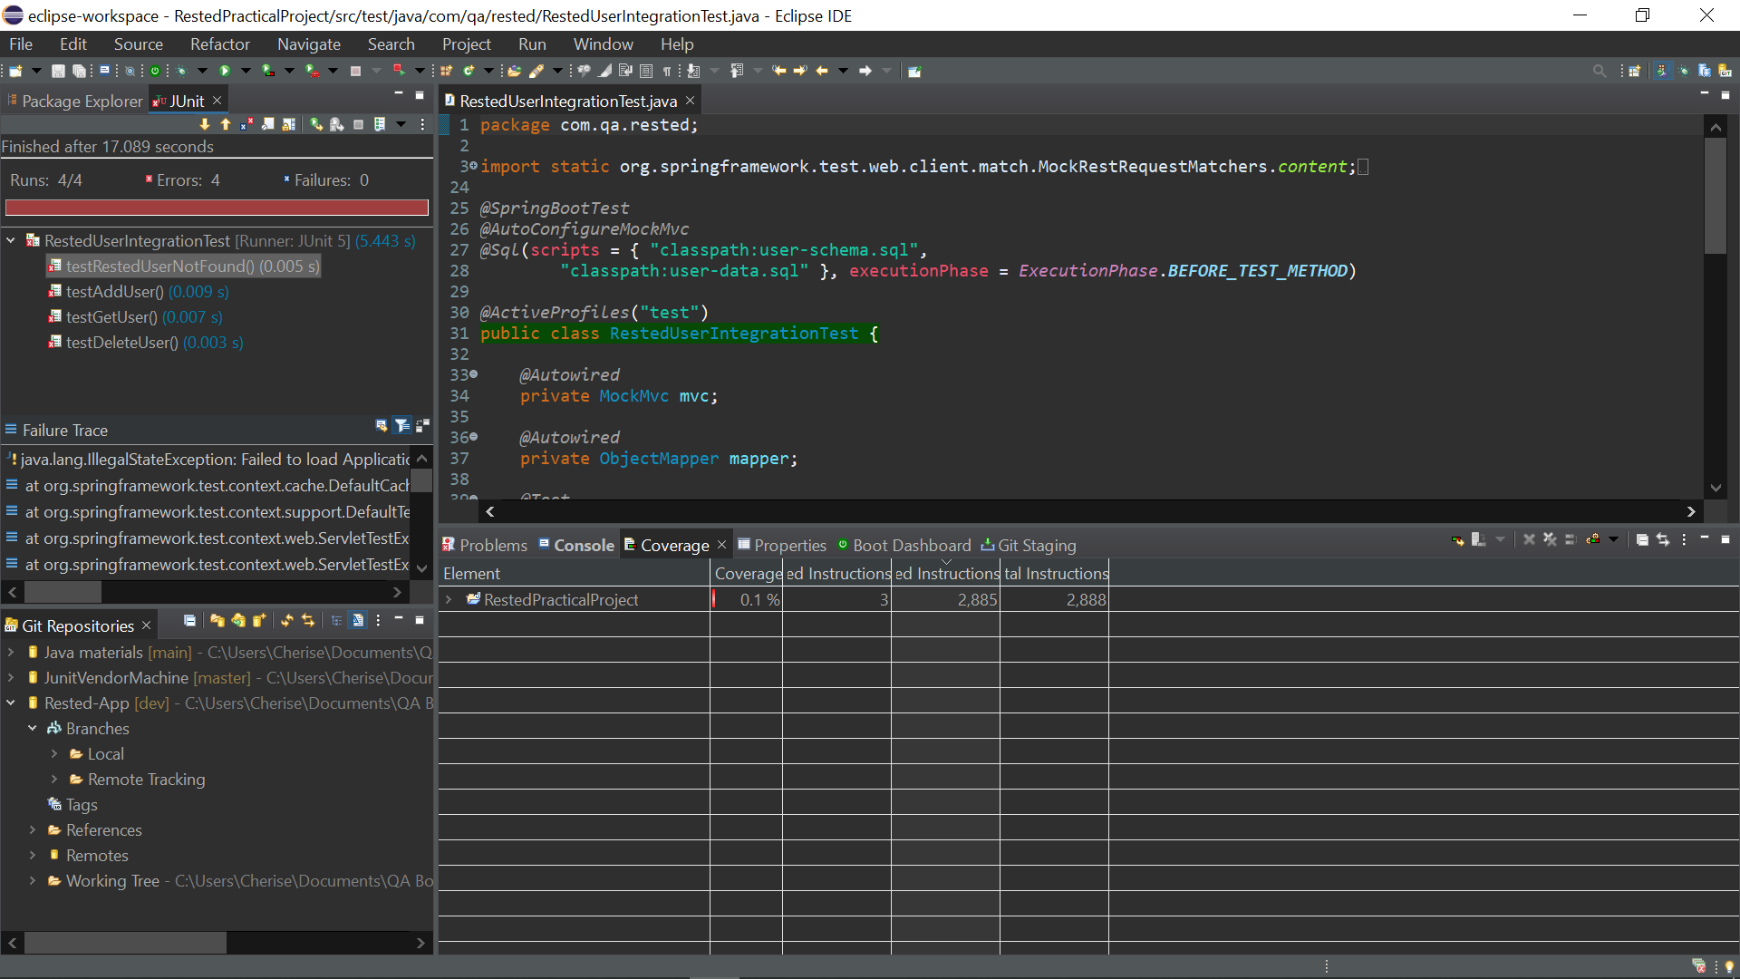Click the toolbar search magnifier icon

click(x=1600, y=71)
